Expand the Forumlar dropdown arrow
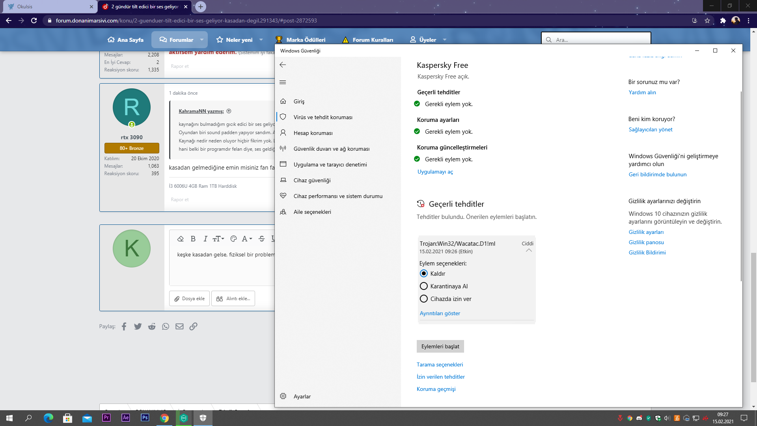This screenshot has width=757, height=426. (202, 39)
